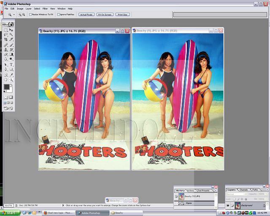The height and width of the screenshot is (216, 270).
Task: Open Zoom tool preset picker dropdown
Action: tap(14, 15)
